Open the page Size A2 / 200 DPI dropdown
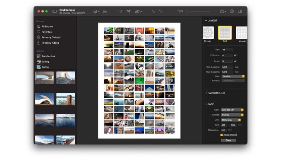 [232, 110]
